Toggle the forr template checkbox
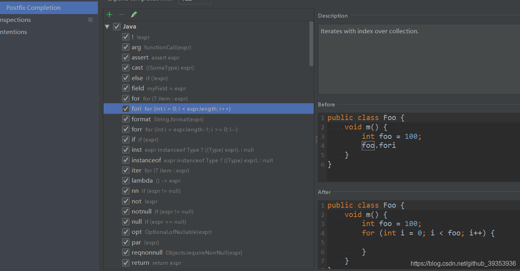The width and height of the screenshot is (520, 271). (126, 129)
